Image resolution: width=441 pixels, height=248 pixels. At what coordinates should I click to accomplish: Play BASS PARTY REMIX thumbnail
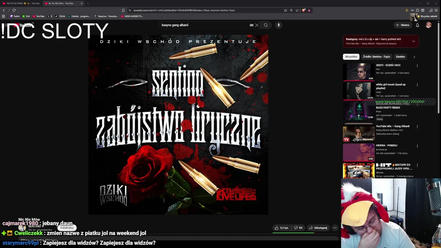click(x=358, y=111)
